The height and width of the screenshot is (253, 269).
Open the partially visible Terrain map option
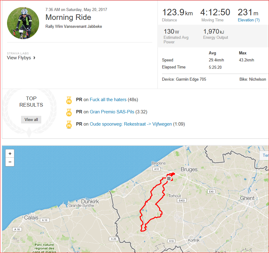264,156
